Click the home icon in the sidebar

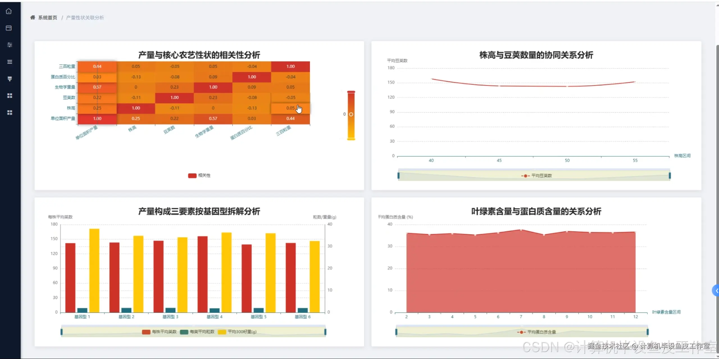[9, 11]
